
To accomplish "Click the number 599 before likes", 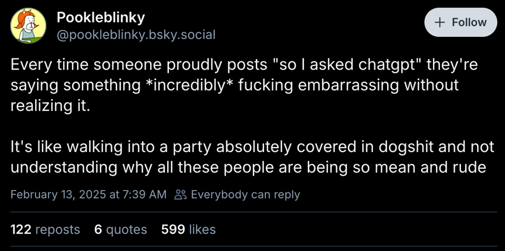I will (173, 229).
